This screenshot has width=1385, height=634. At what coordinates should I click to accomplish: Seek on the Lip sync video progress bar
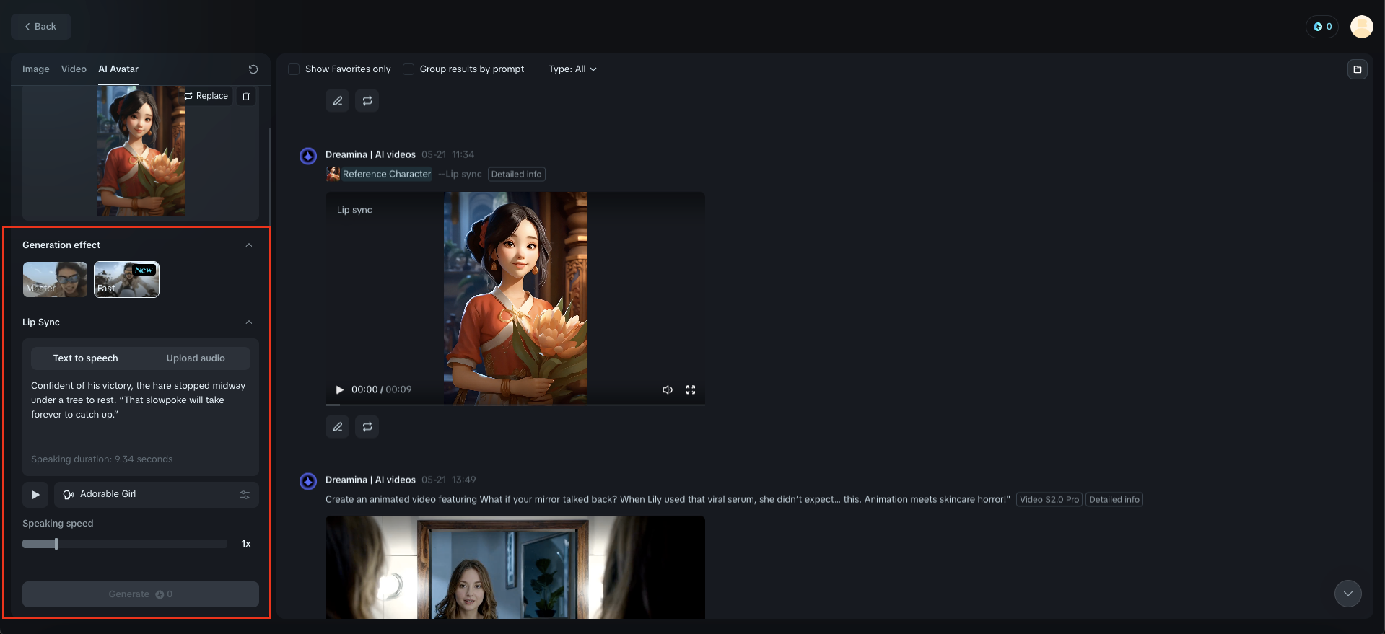point(515,405)
